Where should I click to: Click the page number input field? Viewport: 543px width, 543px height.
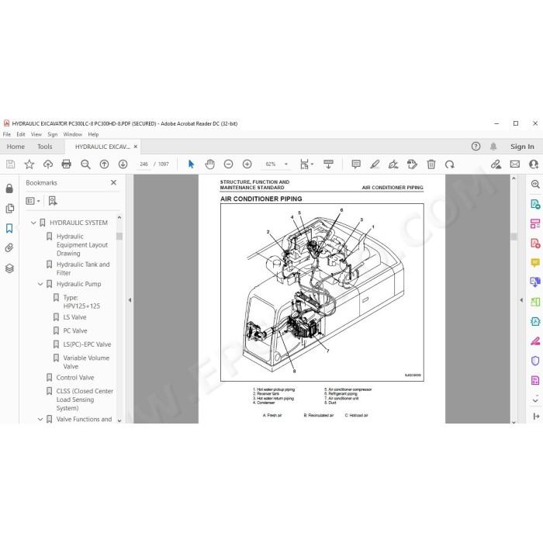(144, 164)
